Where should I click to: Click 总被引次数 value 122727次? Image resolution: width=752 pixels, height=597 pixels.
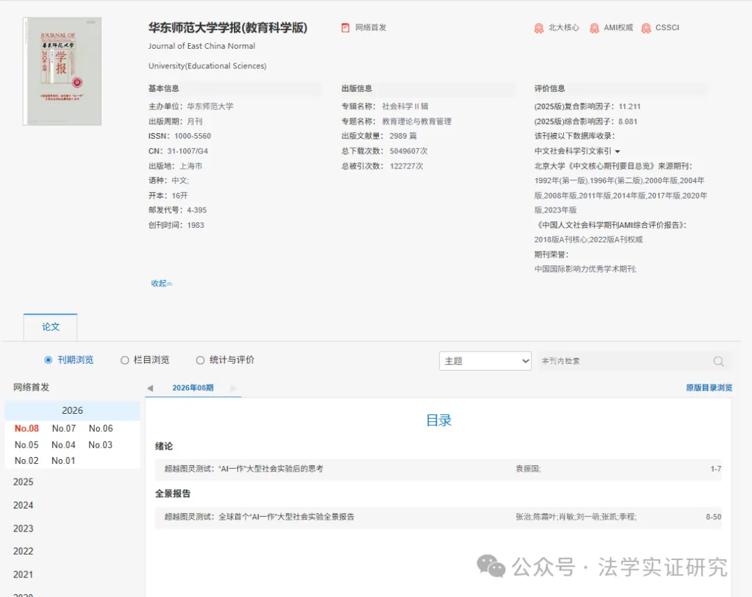coord(406,166)
